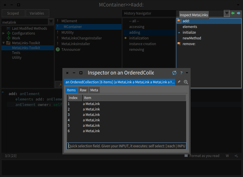Click the Item column header

point(134,98)
